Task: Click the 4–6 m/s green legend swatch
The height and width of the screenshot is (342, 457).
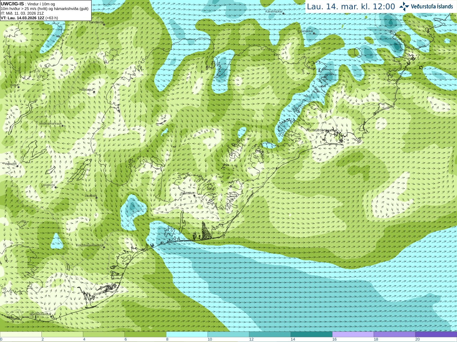Action: 104,335
